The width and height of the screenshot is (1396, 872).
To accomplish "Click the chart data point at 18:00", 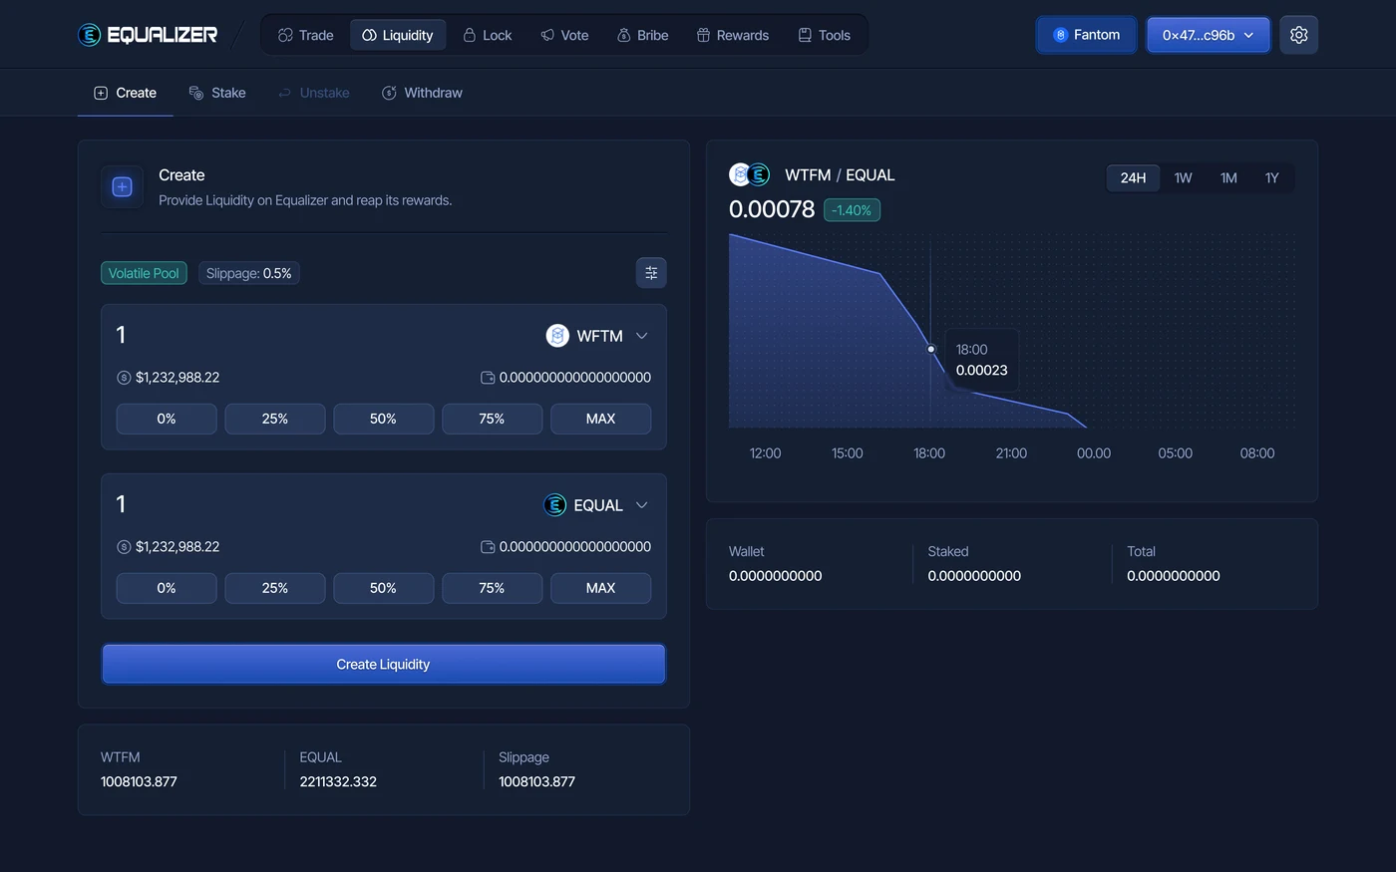I will point(931,349).
